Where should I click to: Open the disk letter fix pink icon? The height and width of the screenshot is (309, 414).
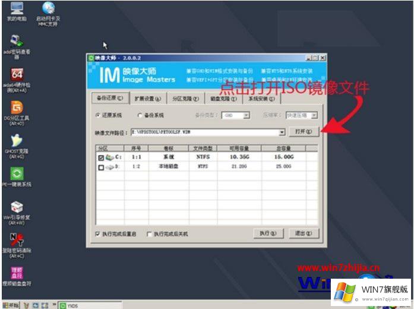pos(17,276)
